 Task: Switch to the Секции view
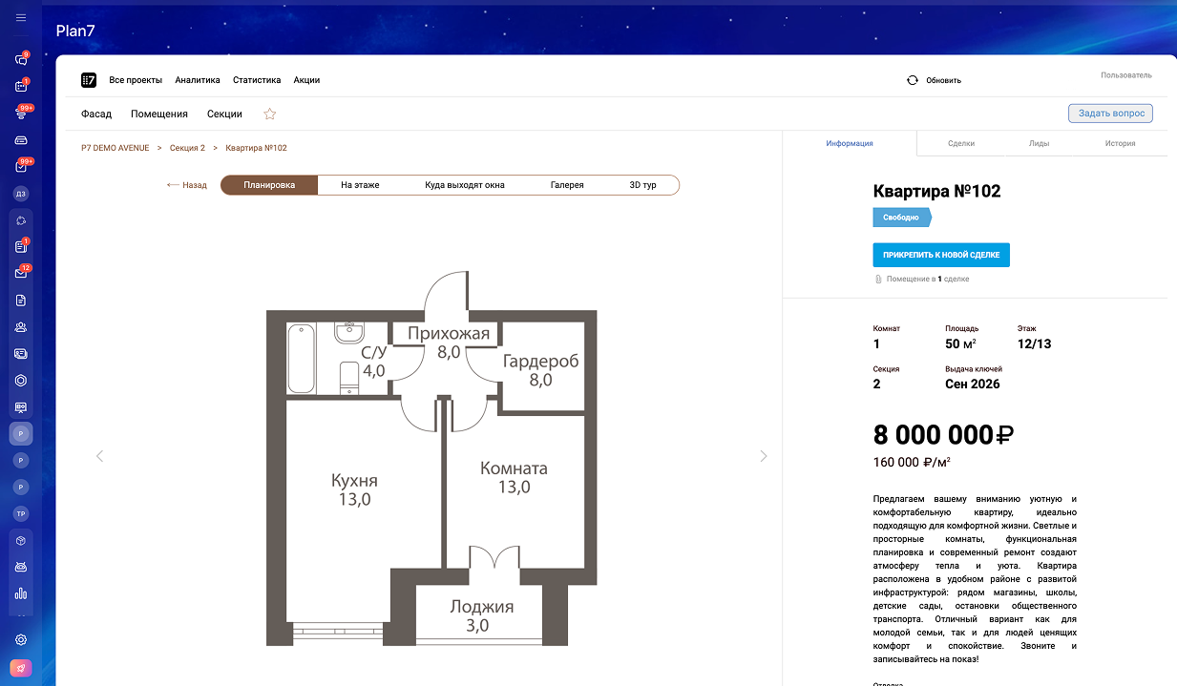(x=224, y=114)
